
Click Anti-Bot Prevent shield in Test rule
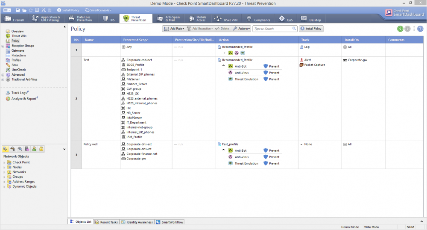[x=266, y=66]
